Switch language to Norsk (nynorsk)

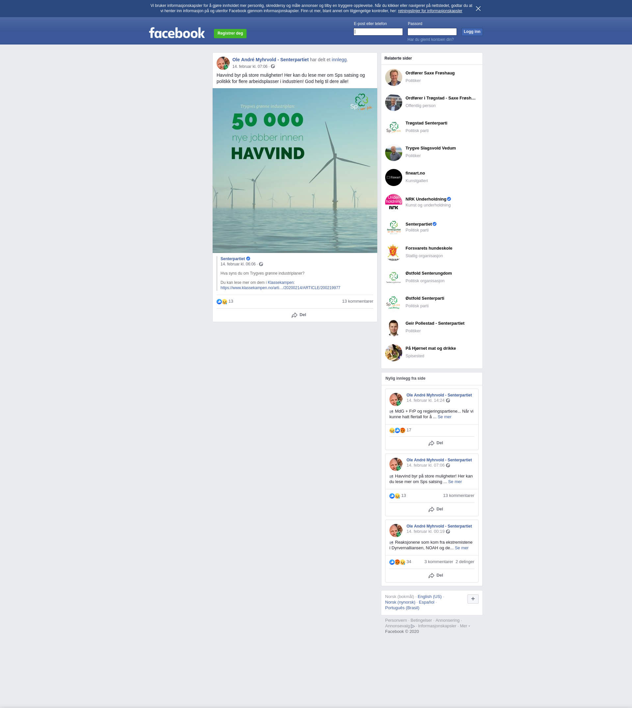400,602
